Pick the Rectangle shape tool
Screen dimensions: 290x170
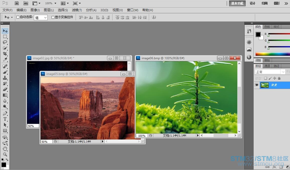pyautogui.click(x=5, y=130)
